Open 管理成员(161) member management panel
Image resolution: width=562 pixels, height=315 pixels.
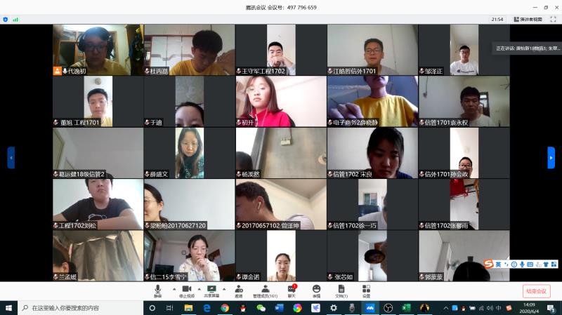point(266,290)
